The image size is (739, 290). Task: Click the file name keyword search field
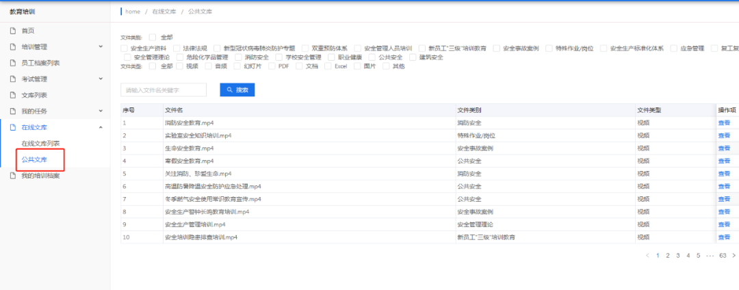pyautogui.click(x=164, y=90)
